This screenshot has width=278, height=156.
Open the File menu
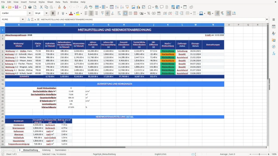pyautogui.click(x=3, y=2)
